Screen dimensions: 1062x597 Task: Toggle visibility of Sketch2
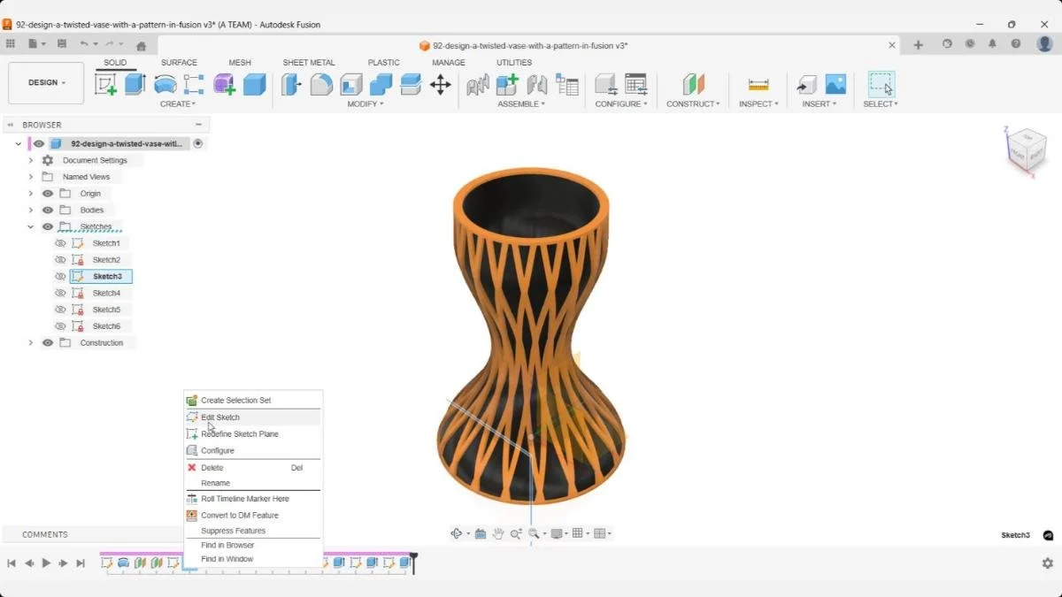point(61,260)
